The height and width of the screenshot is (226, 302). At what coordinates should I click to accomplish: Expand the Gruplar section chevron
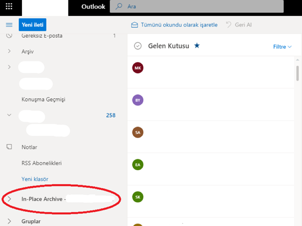9,221
